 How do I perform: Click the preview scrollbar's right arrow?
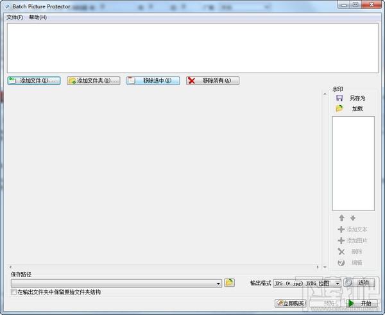point(318,267)
